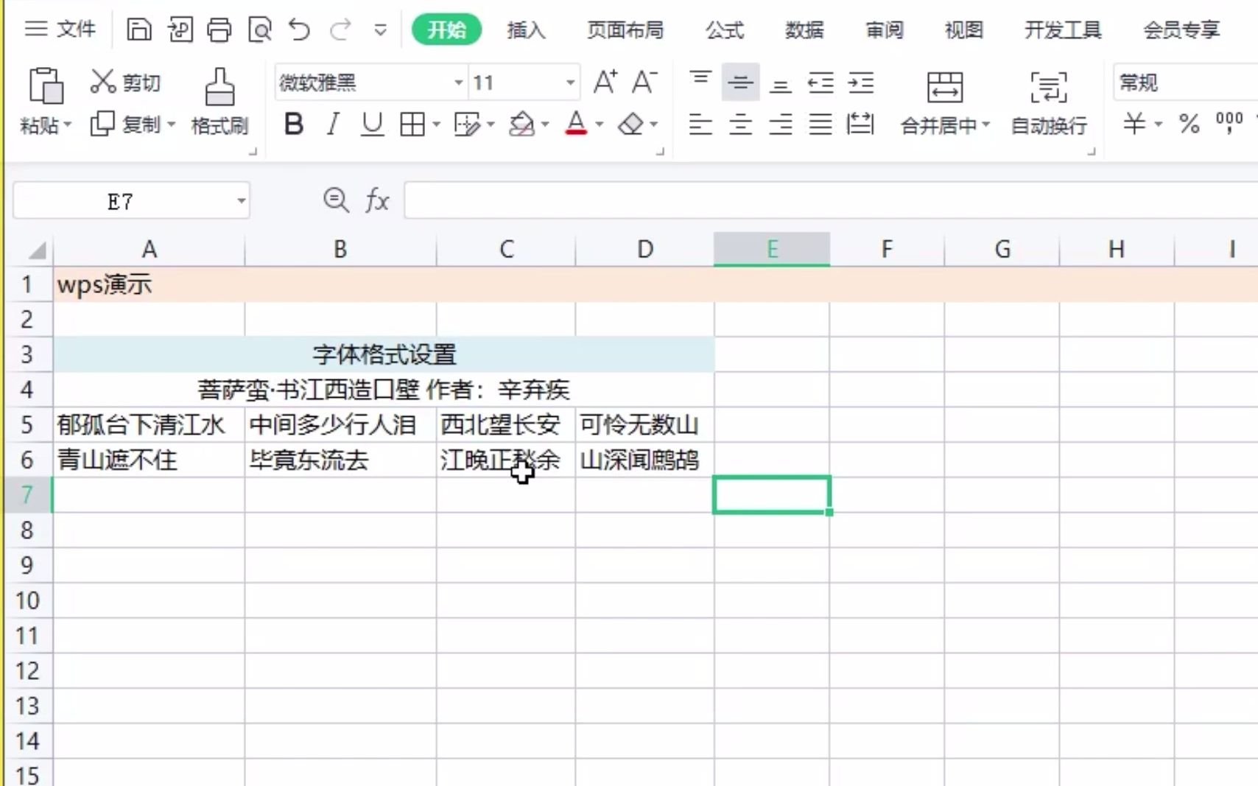Click the Save icon in quick access toolbar
Screen dimensions: 1258x786
tap(138, 29)
